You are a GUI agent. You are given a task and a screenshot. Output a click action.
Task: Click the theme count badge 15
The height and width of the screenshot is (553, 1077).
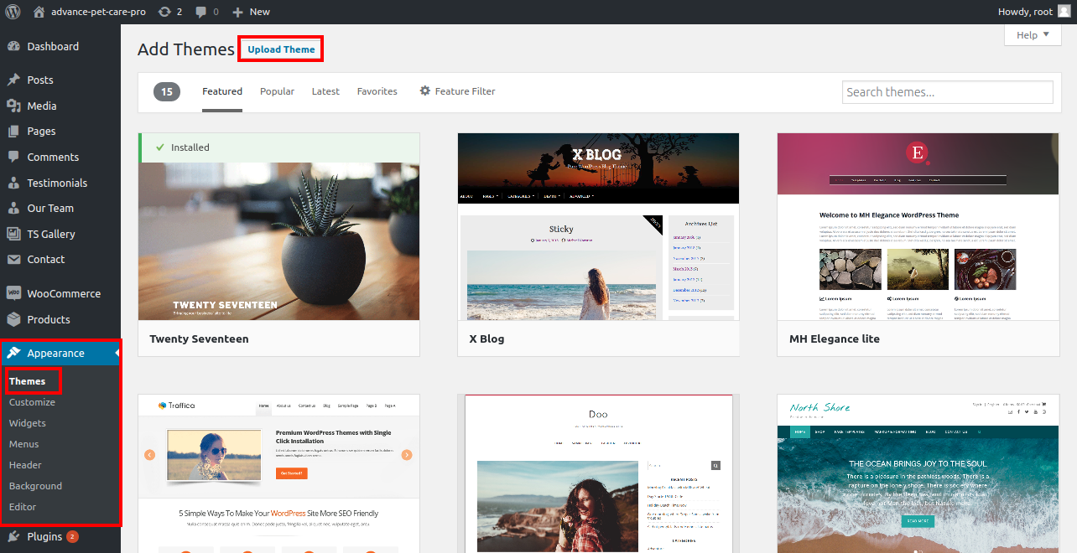[x=167, y=92]
